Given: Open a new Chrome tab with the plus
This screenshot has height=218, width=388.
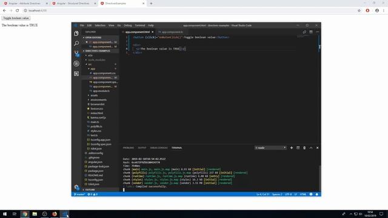Looking at the screenshot, I should click(x=151, y=4).
